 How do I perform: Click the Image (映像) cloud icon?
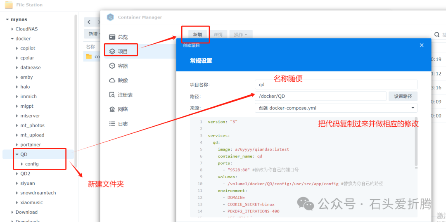click(112, 80)
